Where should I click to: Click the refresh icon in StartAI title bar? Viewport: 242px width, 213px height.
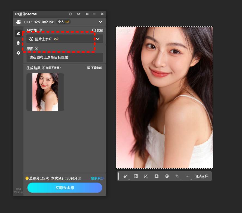70,14
